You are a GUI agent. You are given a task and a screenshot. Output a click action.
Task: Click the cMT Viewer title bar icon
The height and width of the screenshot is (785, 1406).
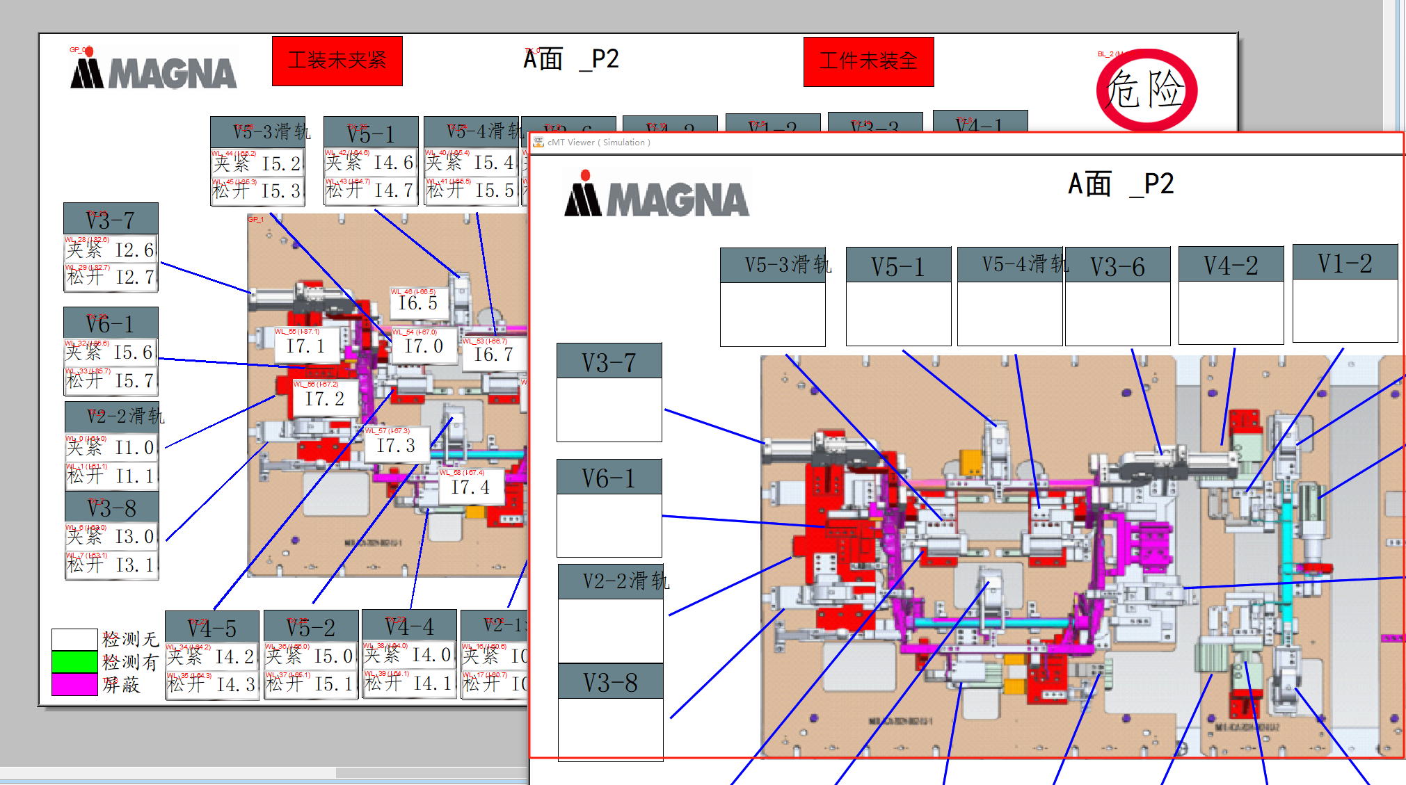[538, 143]
